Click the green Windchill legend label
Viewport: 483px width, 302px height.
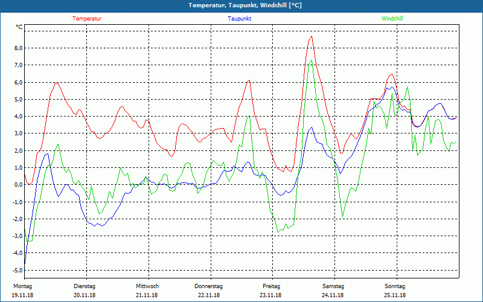tap(392, 19)
